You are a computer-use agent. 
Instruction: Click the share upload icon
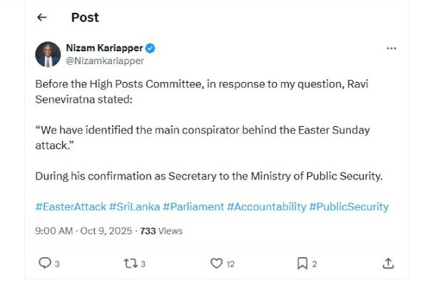[x=388, y=264]
